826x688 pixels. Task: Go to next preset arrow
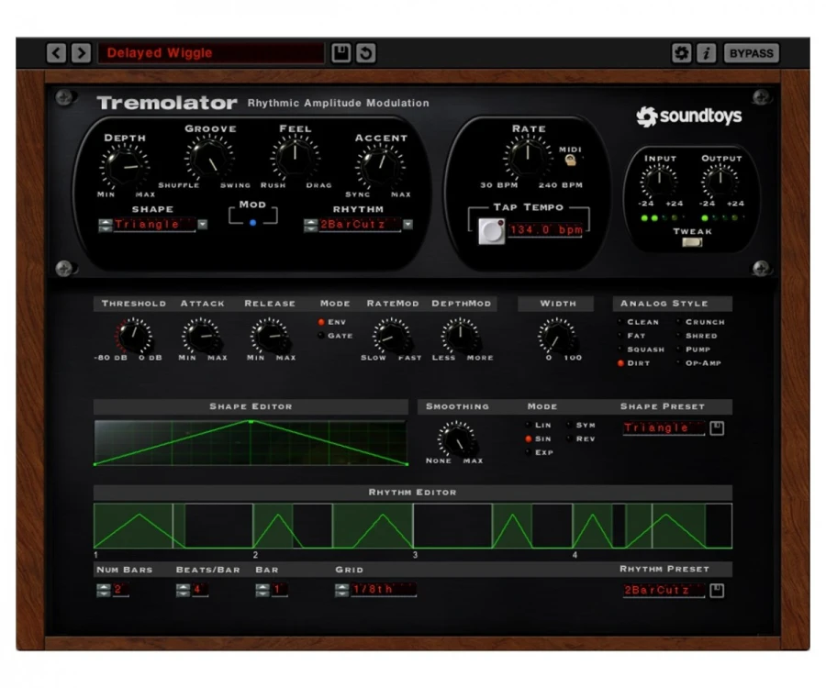pyautogui.click(x=81, y=53)
